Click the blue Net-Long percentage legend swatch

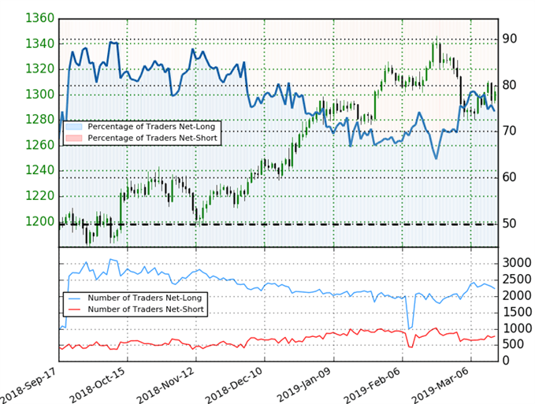pyautogui.click(x=74, y=127)
